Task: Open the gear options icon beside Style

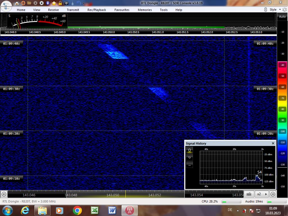Action: point(285,10)
